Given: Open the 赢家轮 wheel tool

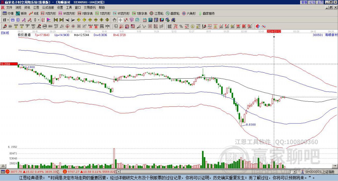Looking at the screenshot, I should (173, 13).
